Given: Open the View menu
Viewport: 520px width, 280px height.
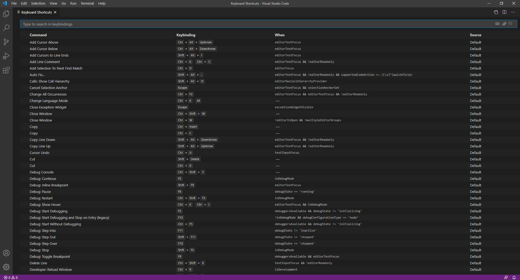Looking at the screenshot, I should pyautogui.click(x=53, y=3).
